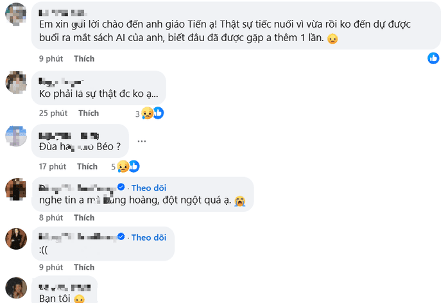The width and height of the screenshot is (448, 303).
Task: Like the first comment via "Thích"
Action: click(84, 59)
